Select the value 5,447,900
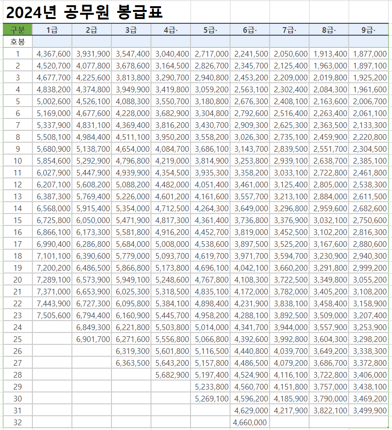392x430 pixels. point(91,173)
